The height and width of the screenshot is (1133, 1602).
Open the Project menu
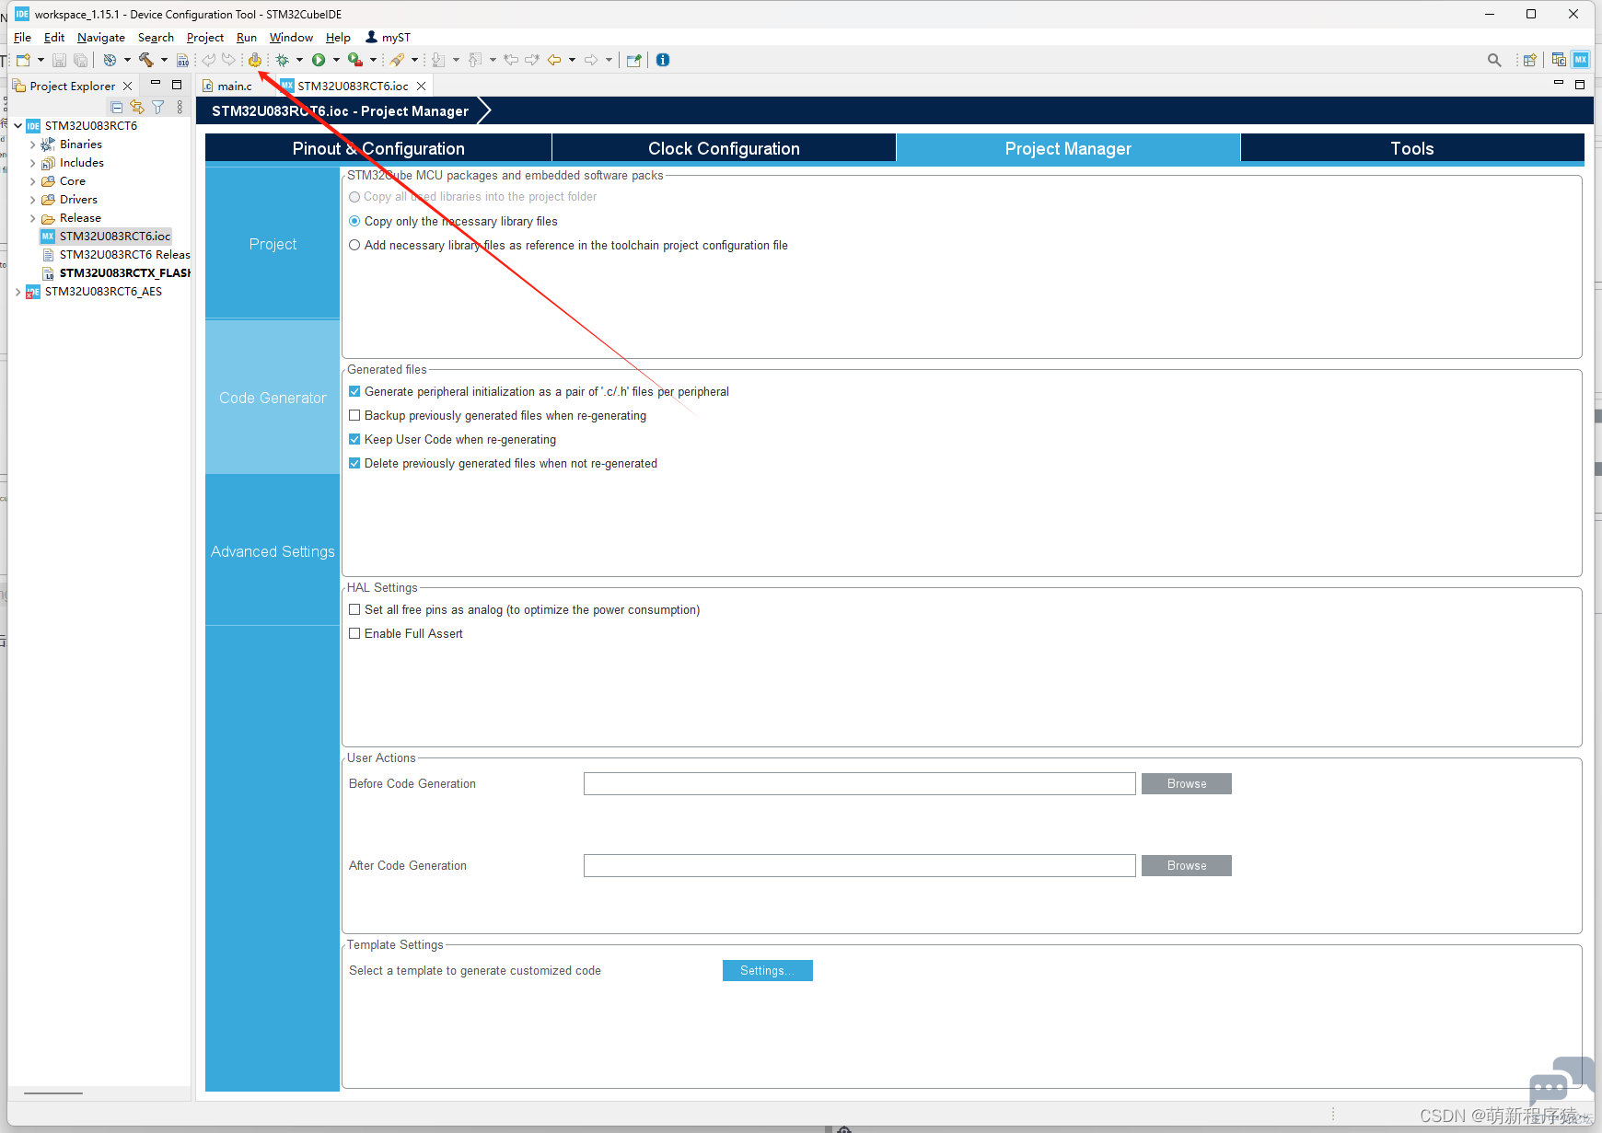pyautogui.click(x=205, y=37)
